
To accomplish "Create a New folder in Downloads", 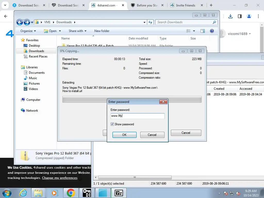I will point(102,31).
